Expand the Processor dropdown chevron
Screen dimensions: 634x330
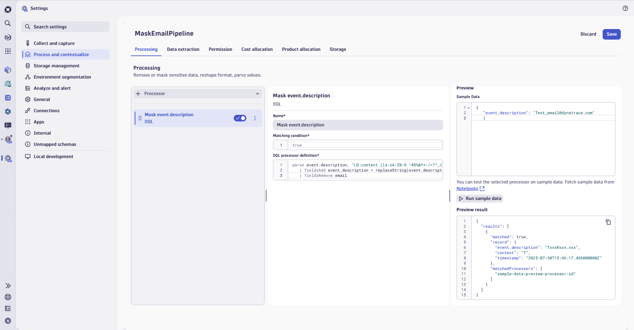(x=258, y=94)
